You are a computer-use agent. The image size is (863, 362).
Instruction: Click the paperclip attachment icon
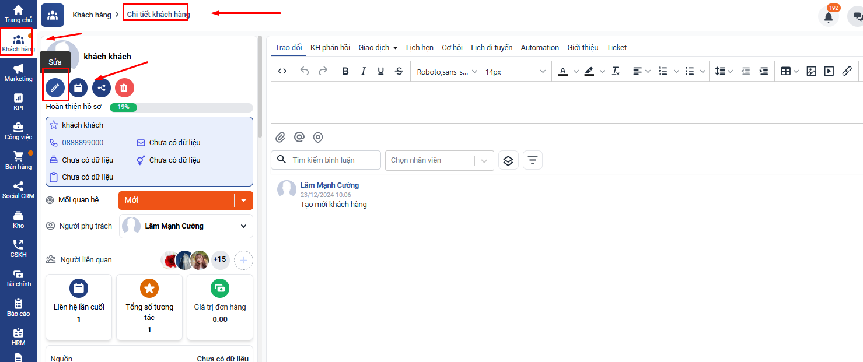[x=281, y=138]
